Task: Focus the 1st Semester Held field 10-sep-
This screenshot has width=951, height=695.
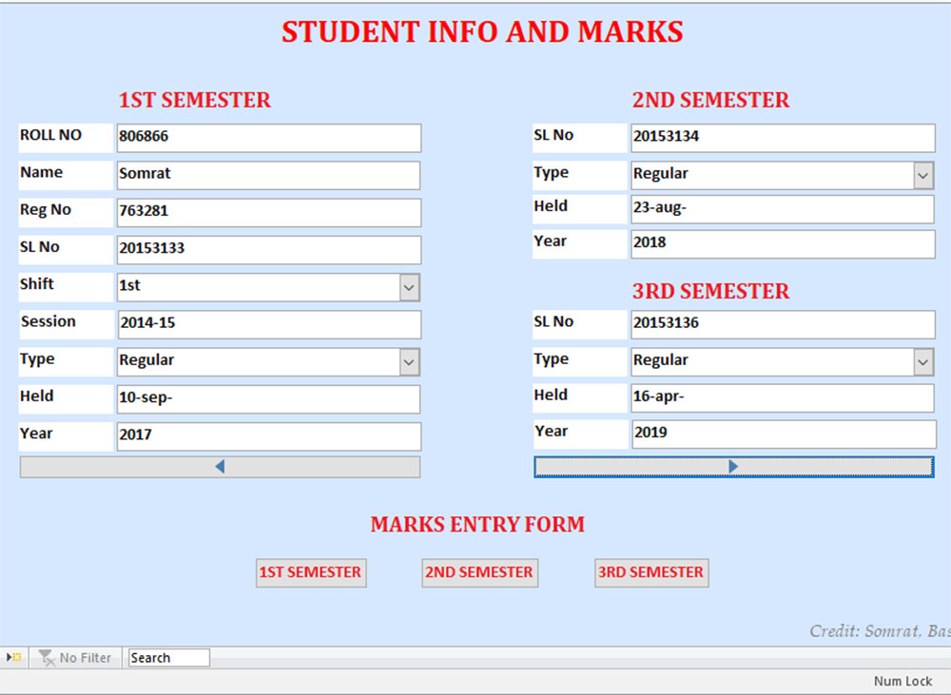Action: (x=268, y=398)
